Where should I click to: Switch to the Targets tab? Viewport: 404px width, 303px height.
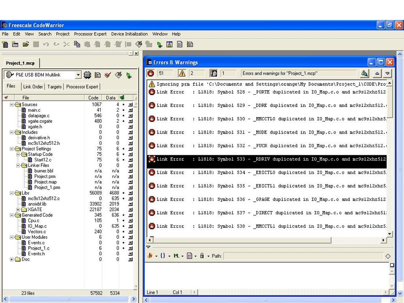tap(54, 87)
